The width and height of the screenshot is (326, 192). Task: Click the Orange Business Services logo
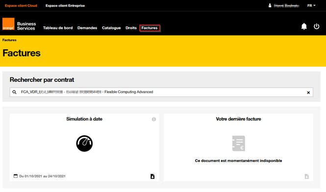click(x=19, y=24)
